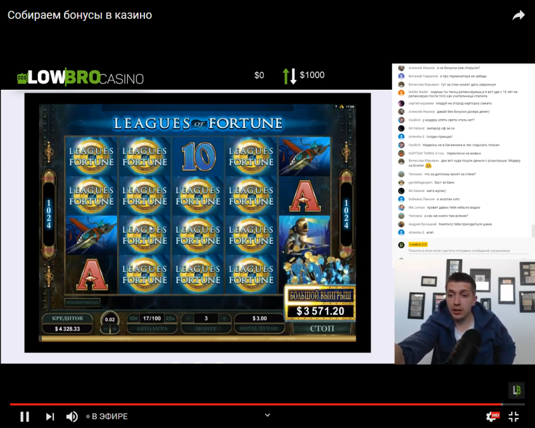The height and width of the screenshot is (428, 535).
Task: Click the channel logo watermark
Action: point(517,390)
